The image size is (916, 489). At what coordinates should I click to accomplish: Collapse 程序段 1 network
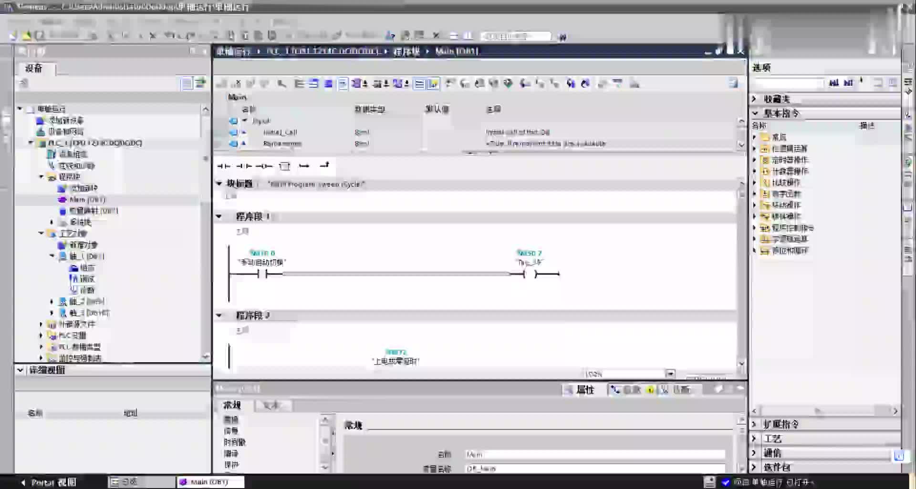(x=219, y=216)
